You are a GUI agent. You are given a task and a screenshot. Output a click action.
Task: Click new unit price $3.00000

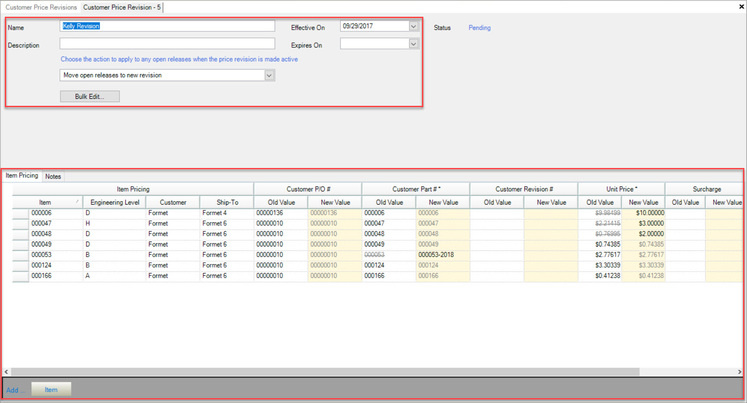tap(643, 224)
